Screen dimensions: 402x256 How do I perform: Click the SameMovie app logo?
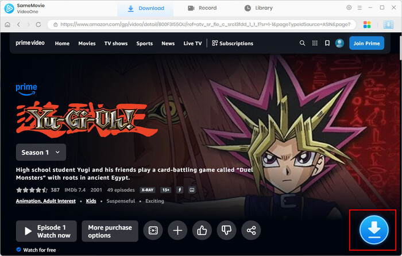click(x=9, y=9)
